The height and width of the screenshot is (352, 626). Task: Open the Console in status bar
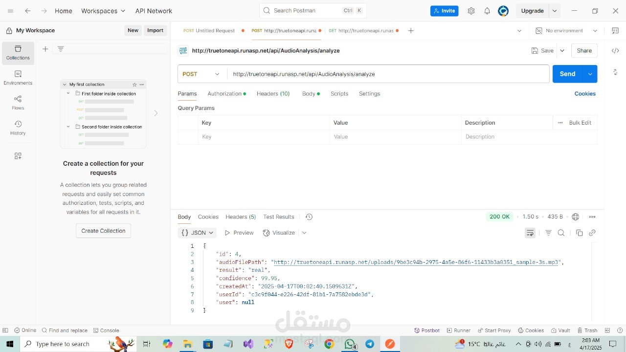pos(106,330)
